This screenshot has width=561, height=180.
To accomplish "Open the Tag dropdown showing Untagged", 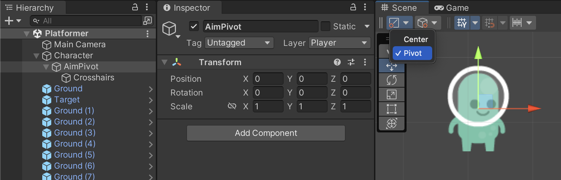I will click(x=239, y=43).
